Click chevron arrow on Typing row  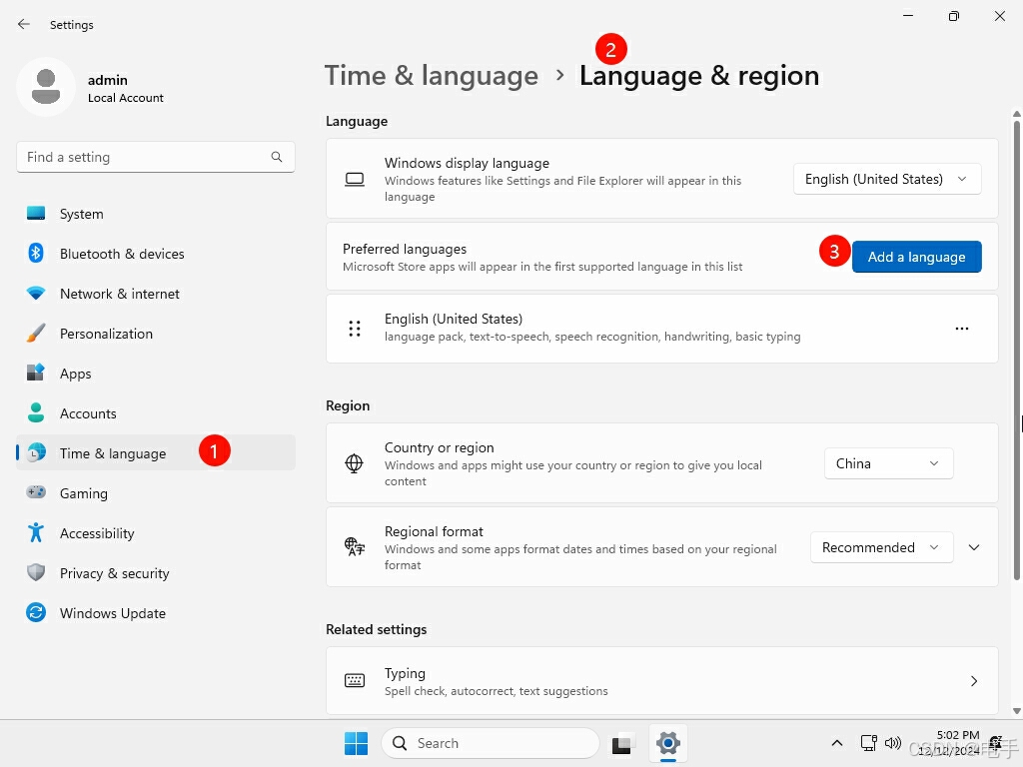pyautogui.click(x=973, y=681)
